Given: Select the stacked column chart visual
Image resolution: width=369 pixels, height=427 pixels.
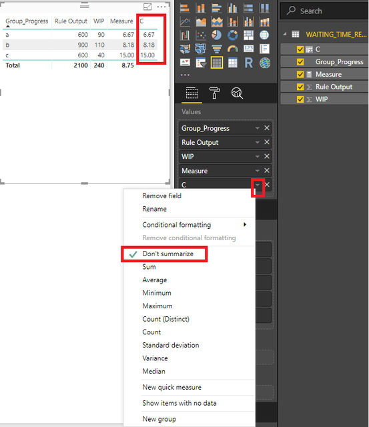Looking at the screenshot, I should click(x=201, y=8).
